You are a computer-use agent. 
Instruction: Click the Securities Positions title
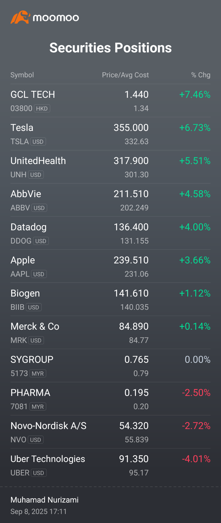(x=111, y=48)
